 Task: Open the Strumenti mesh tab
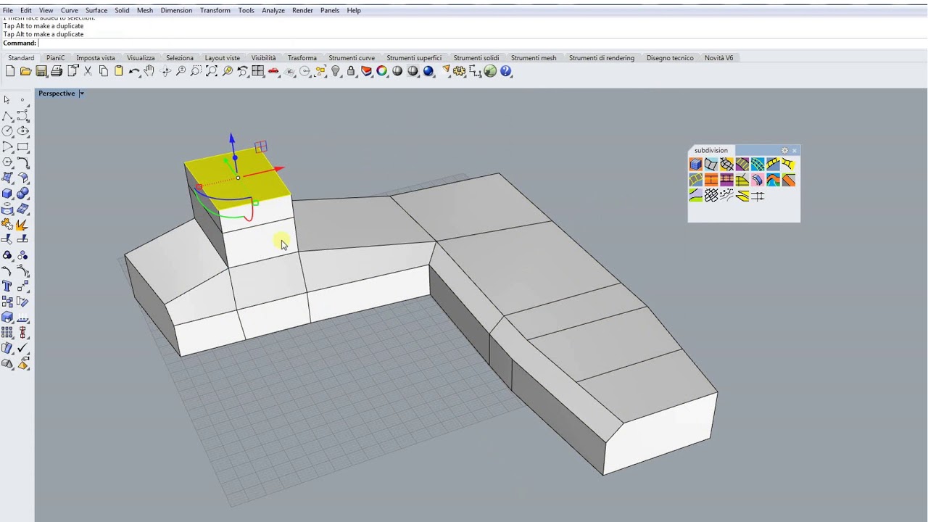click(x=534, y=58)
